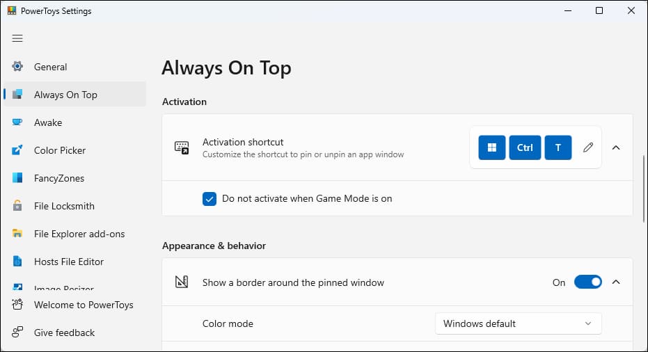Click the Color mode label
This screenshot has height=352, width=648.
tap(228, 323)
